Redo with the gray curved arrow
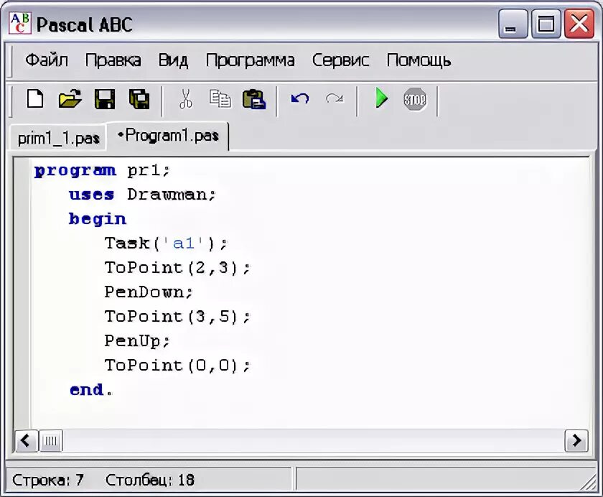 point(335,99)
